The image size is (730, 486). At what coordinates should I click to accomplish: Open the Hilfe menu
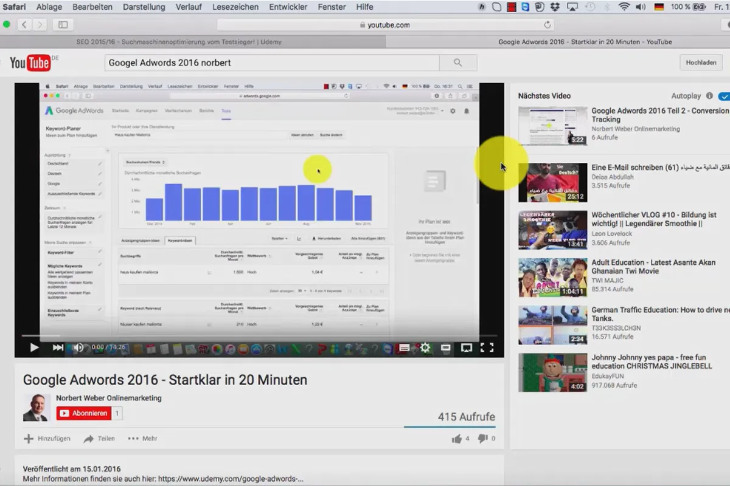[x=365, y=7]
